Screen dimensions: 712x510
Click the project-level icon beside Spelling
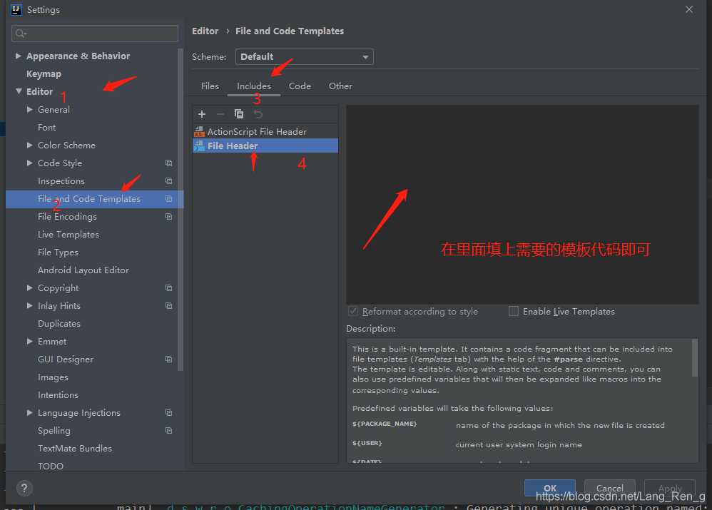click(x=169, y=431)
